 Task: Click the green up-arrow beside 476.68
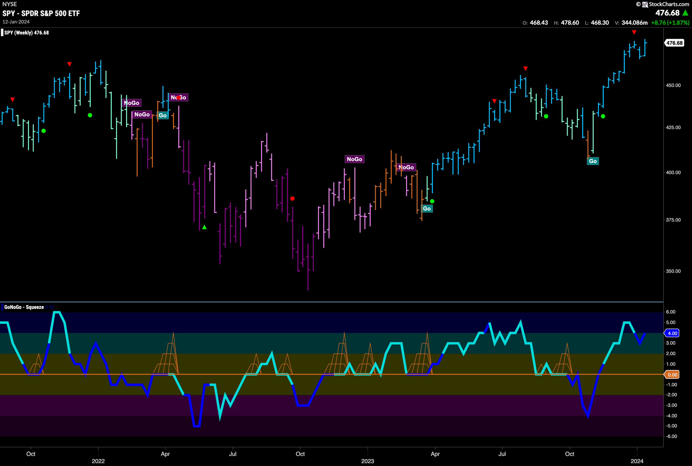click(686, 13)
